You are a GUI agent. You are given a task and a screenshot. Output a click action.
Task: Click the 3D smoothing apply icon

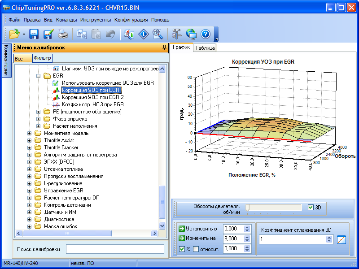341,239
